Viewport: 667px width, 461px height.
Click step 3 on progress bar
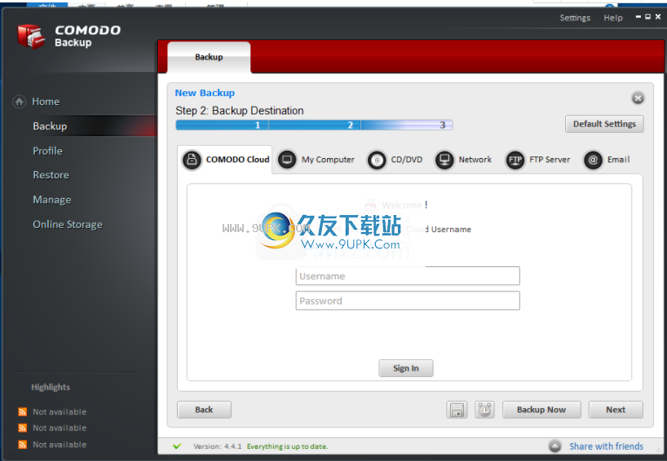407,125
